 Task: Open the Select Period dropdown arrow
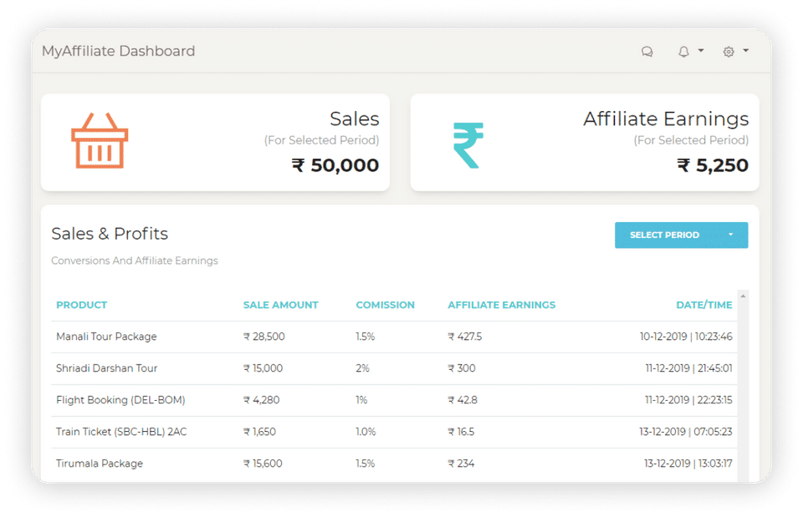tap(730, 236)
